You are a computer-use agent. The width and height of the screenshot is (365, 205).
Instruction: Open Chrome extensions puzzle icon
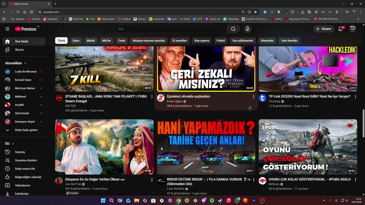(x=293, y=12)
